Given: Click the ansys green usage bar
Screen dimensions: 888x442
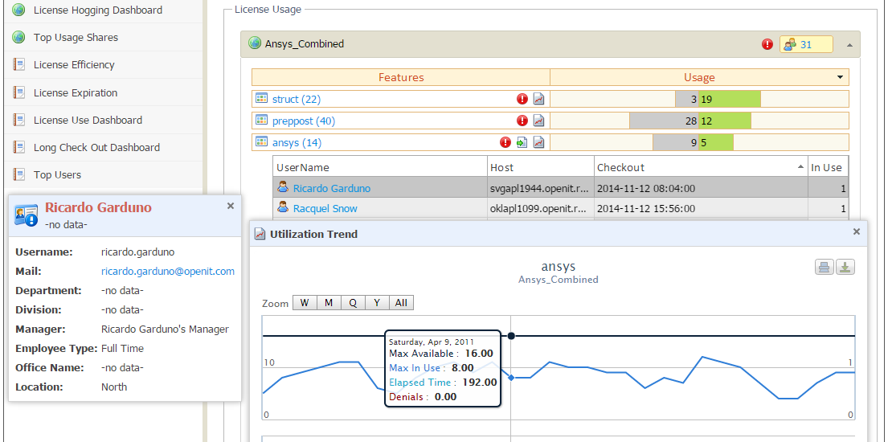Looking at the screenshot, I should [716, 143].
